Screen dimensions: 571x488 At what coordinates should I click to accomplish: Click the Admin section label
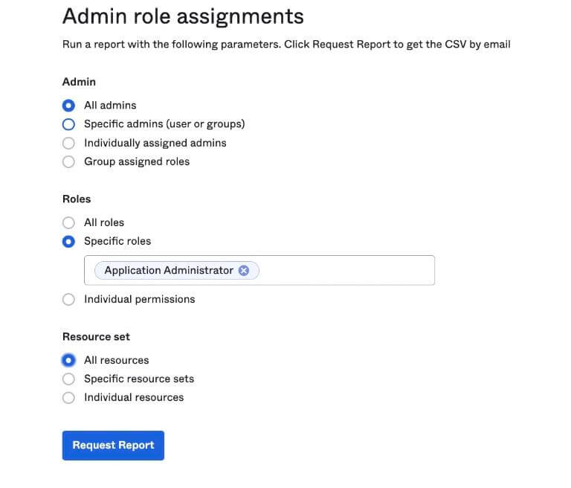pos(79,82)
